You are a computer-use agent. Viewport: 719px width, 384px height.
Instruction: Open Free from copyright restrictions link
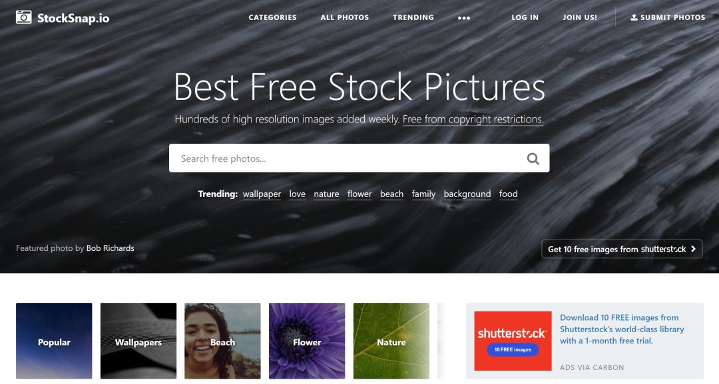[473, 119]
